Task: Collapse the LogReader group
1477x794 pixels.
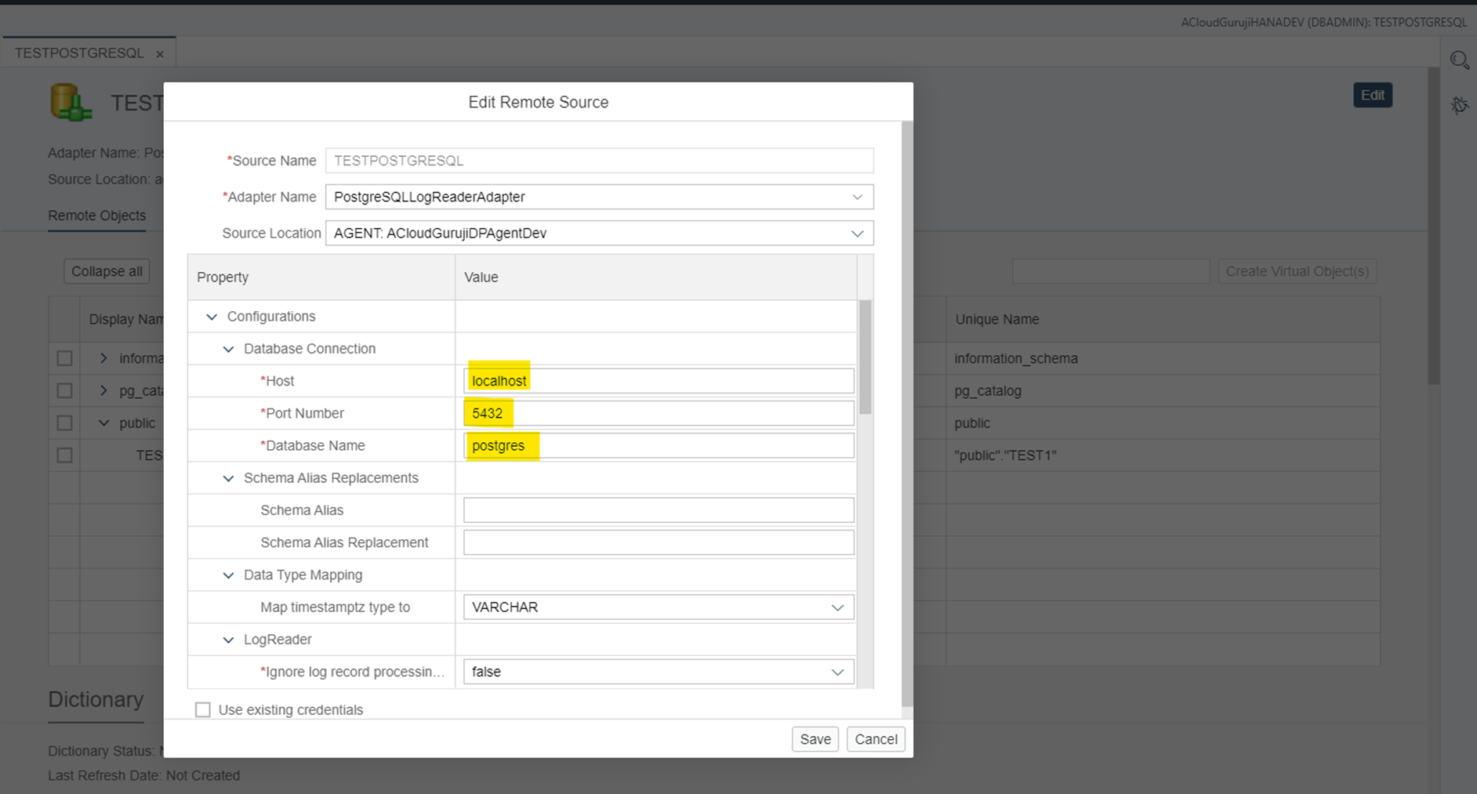Action: tap(228, 640)
